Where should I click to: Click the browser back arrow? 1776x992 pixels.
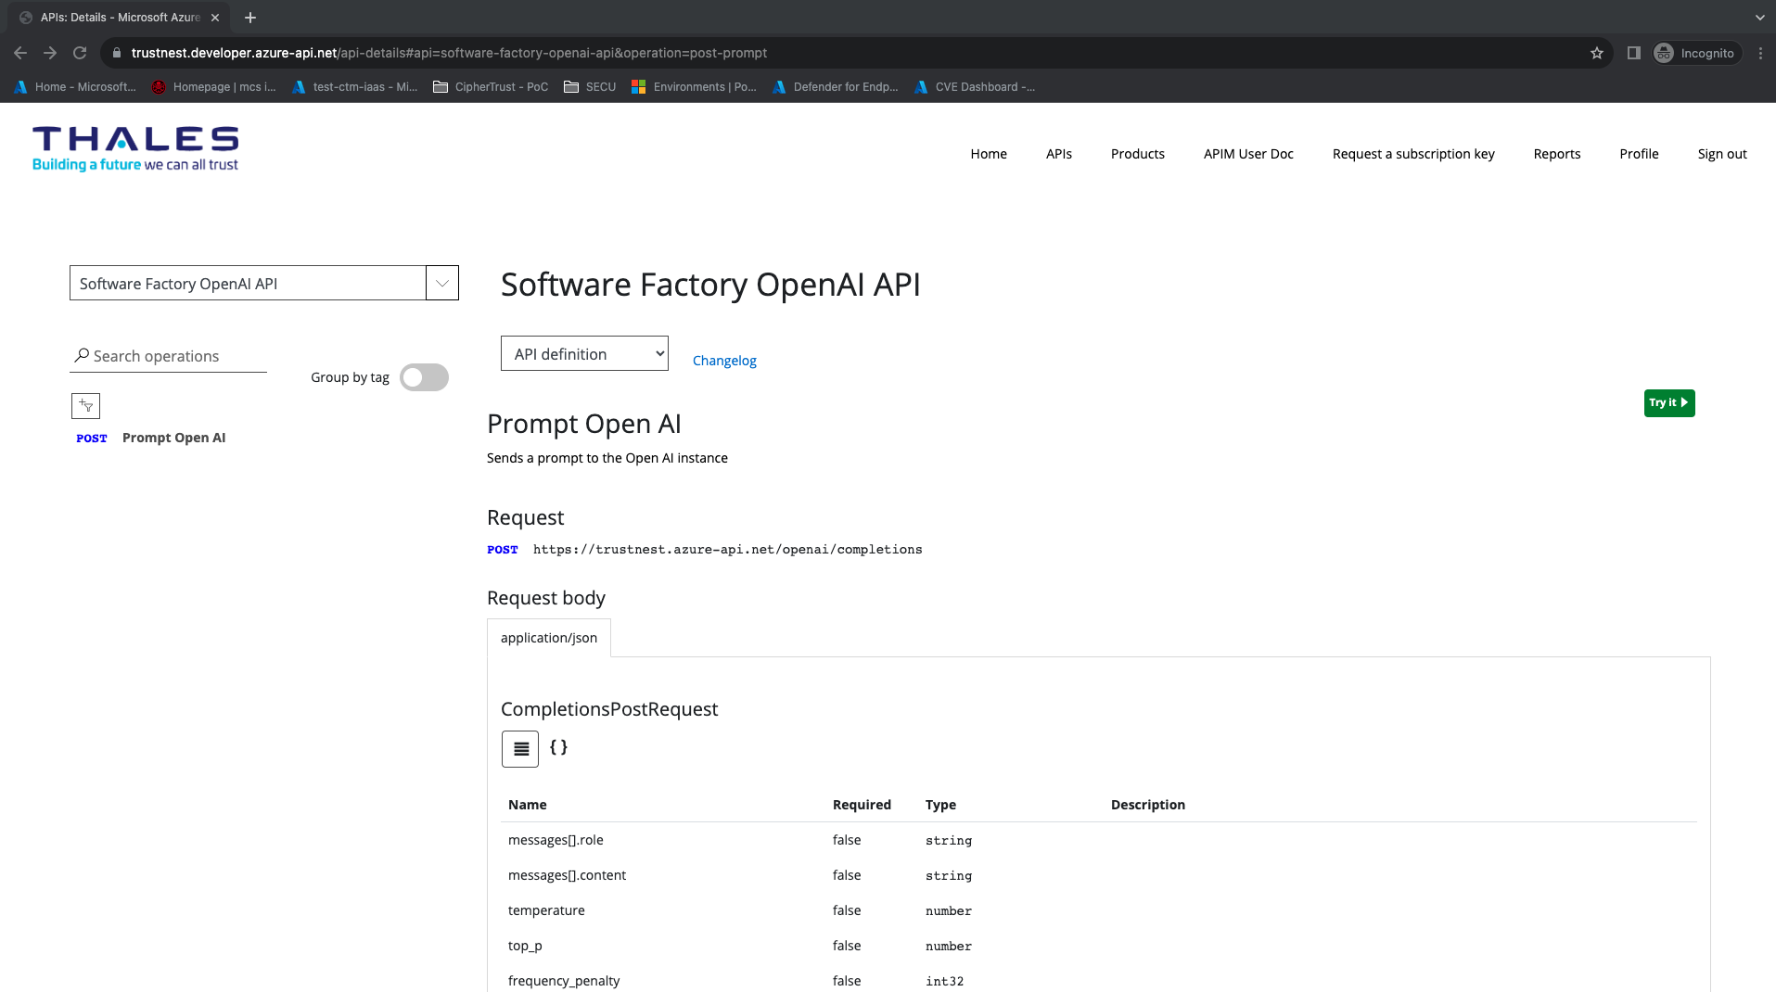(20, 53)
